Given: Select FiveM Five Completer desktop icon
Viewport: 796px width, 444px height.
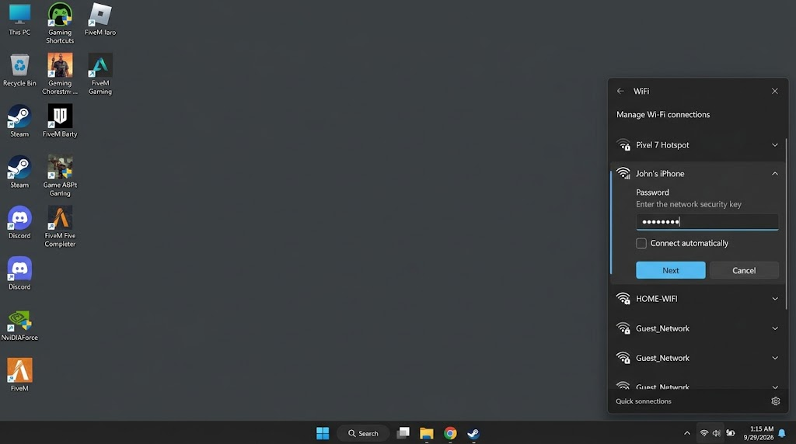Looking at the screenshot, I should pyautogui.click(x=60, y=227).
